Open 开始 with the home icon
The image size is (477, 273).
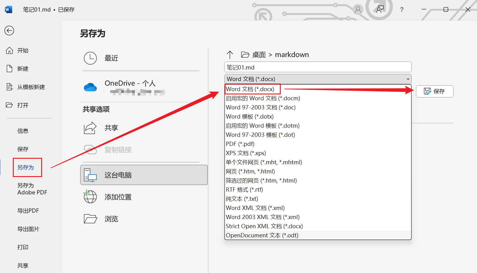click(x=9, y=50)
